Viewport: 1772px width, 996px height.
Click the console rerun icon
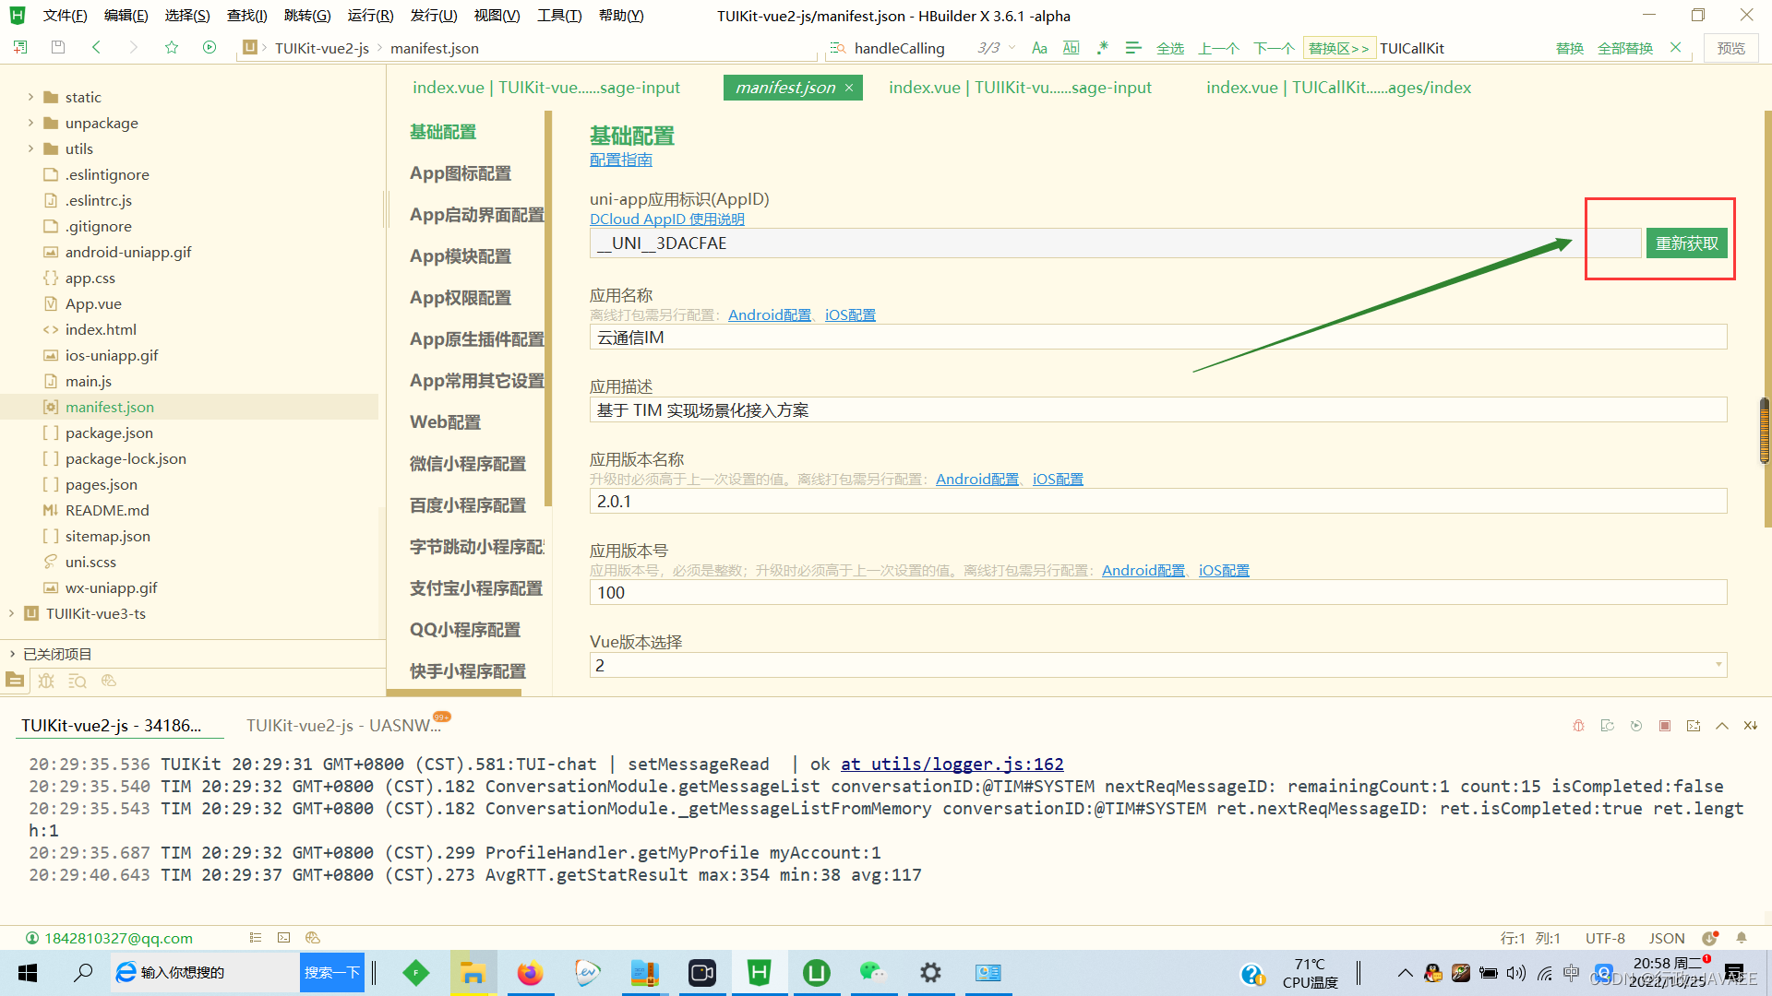point(1608,726)
